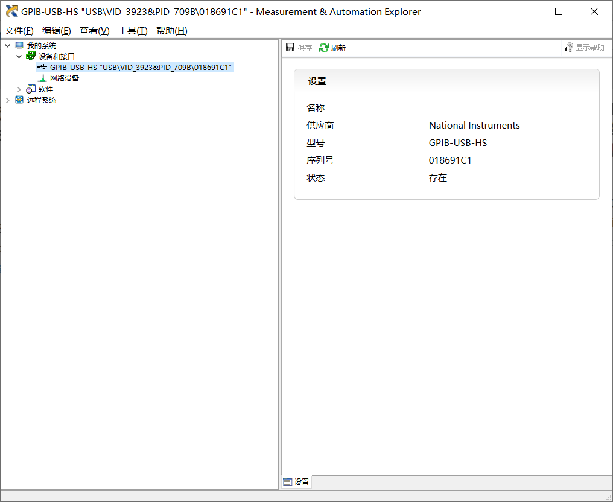Collapse the 设备和接口 tree branch
This screenshot has width=613, height=502.
click(19, 56)
